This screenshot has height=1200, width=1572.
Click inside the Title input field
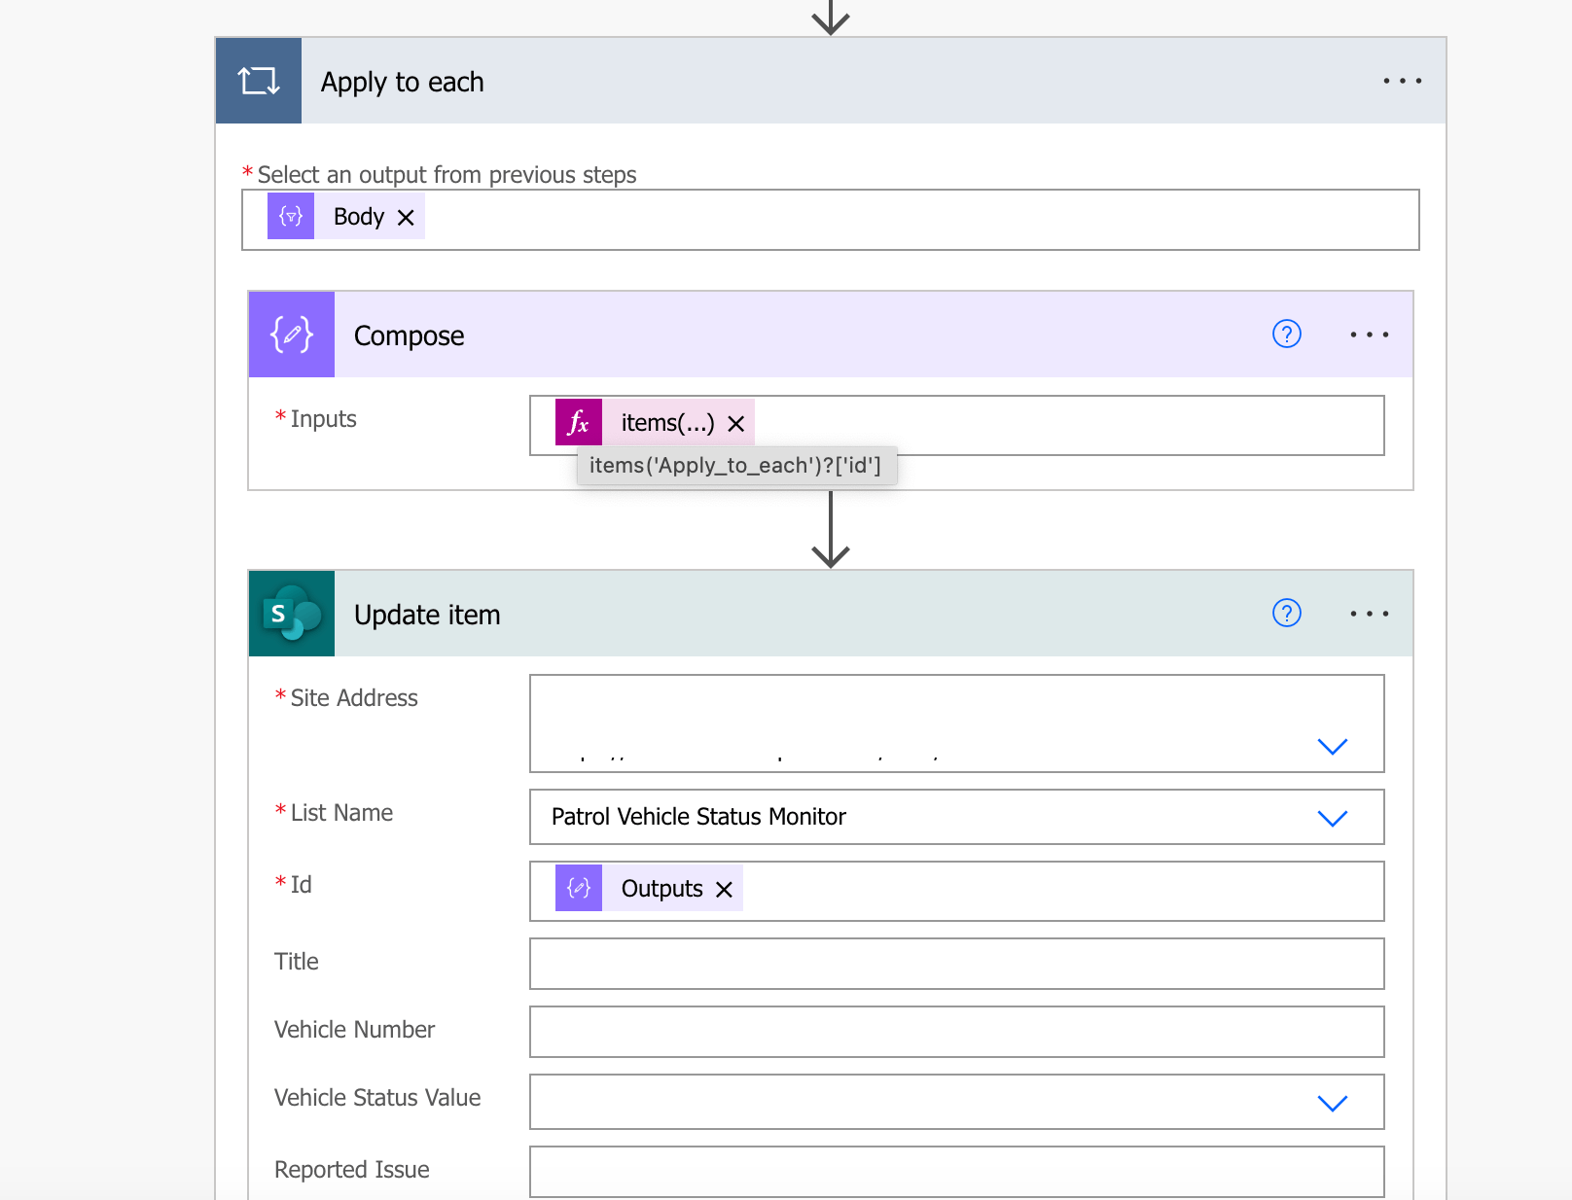coord(956,964)
